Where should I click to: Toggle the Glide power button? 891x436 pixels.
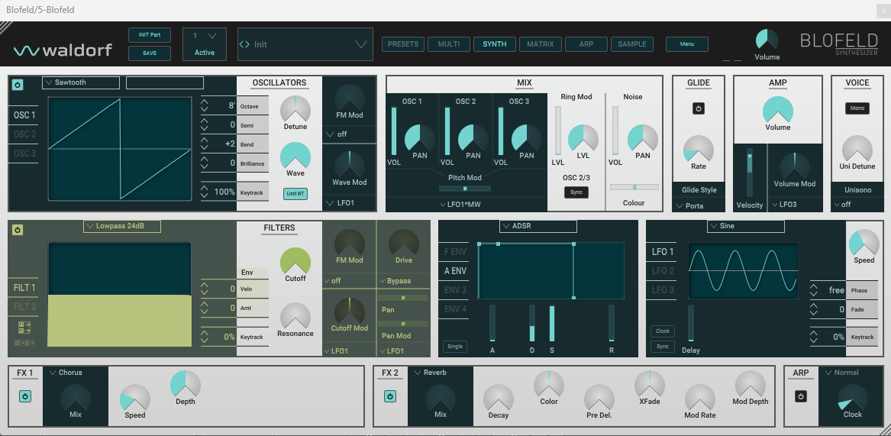point(699,108)
